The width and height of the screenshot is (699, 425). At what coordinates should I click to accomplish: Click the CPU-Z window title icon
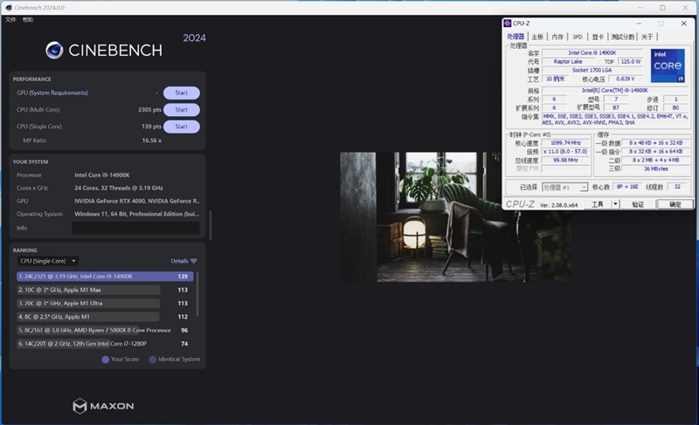pos(508,24)
